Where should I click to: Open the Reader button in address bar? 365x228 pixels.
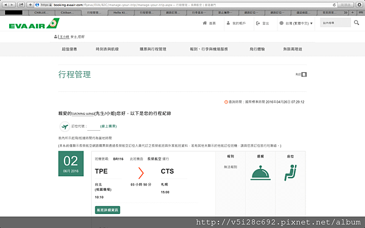346,5
